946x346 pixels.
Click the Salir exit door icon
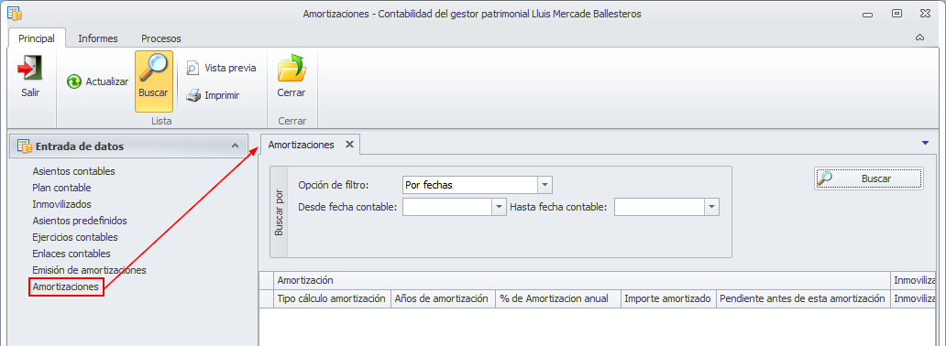coord(30,69)
